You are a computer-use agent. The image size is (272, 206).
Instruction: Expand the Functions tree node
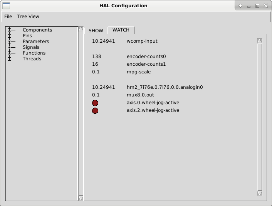tap(9, 53)
